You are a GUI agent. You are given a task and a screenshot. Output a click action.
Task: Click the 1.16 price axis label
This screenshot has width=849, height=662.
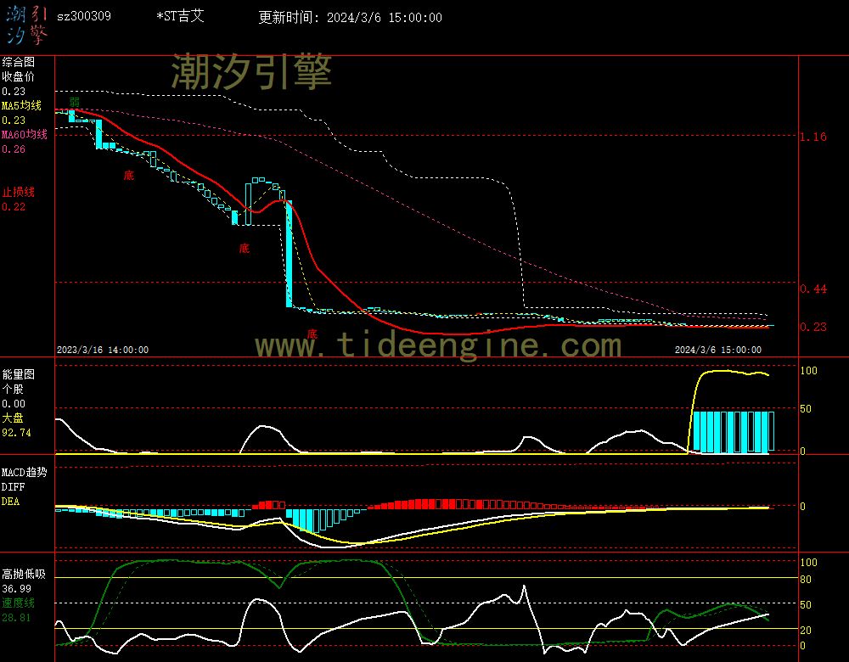[x=813, y=137]
